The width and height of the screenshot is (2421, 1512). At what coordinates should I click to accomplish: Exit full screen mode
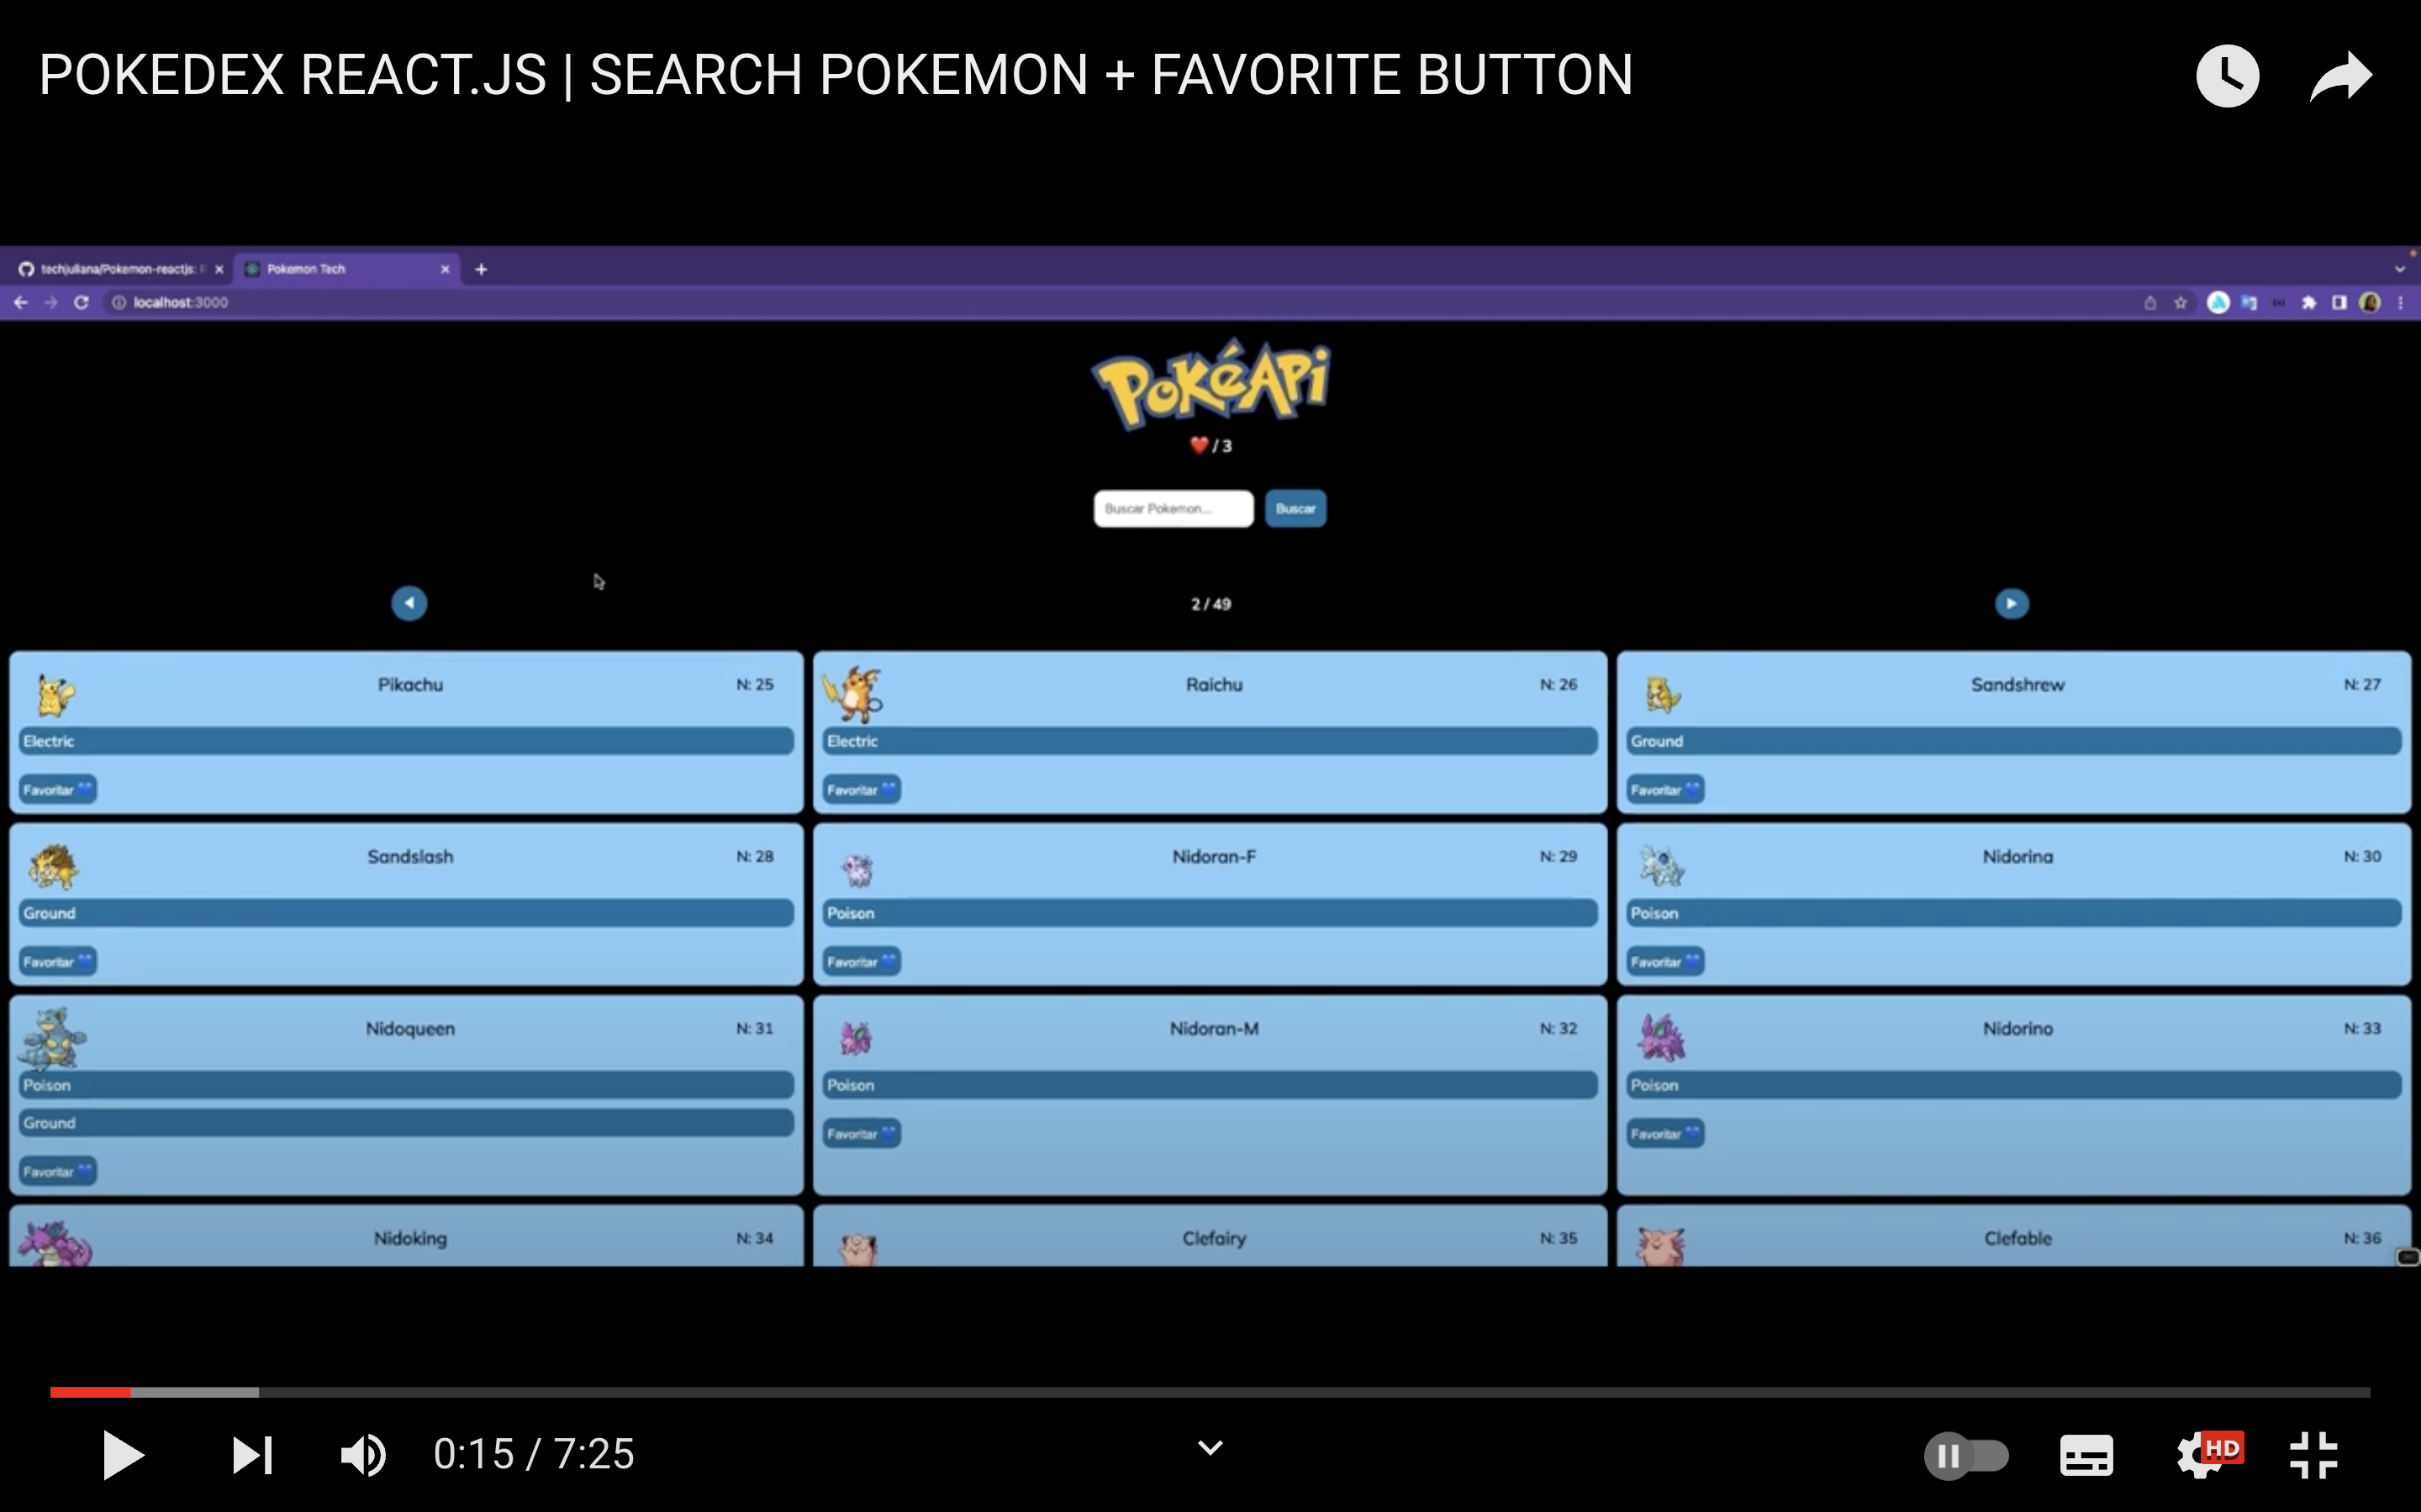click(2314, 1455)
